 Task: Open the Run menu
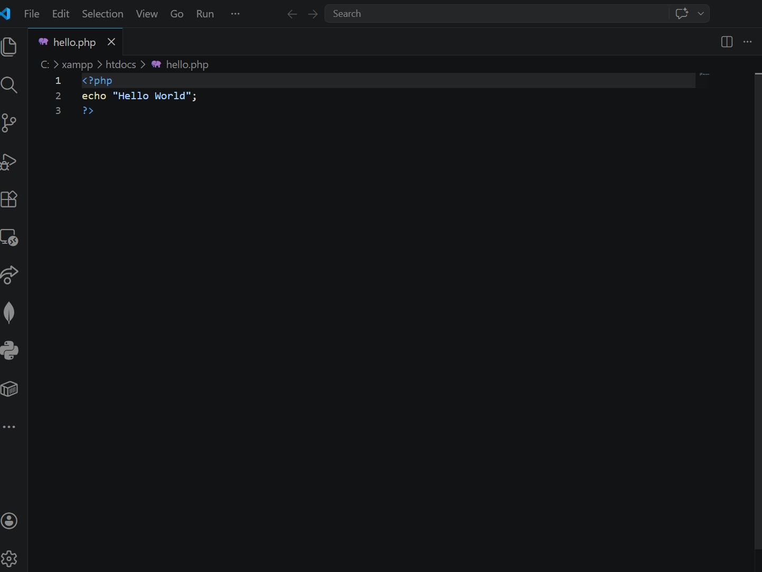(x=205, y=14)
